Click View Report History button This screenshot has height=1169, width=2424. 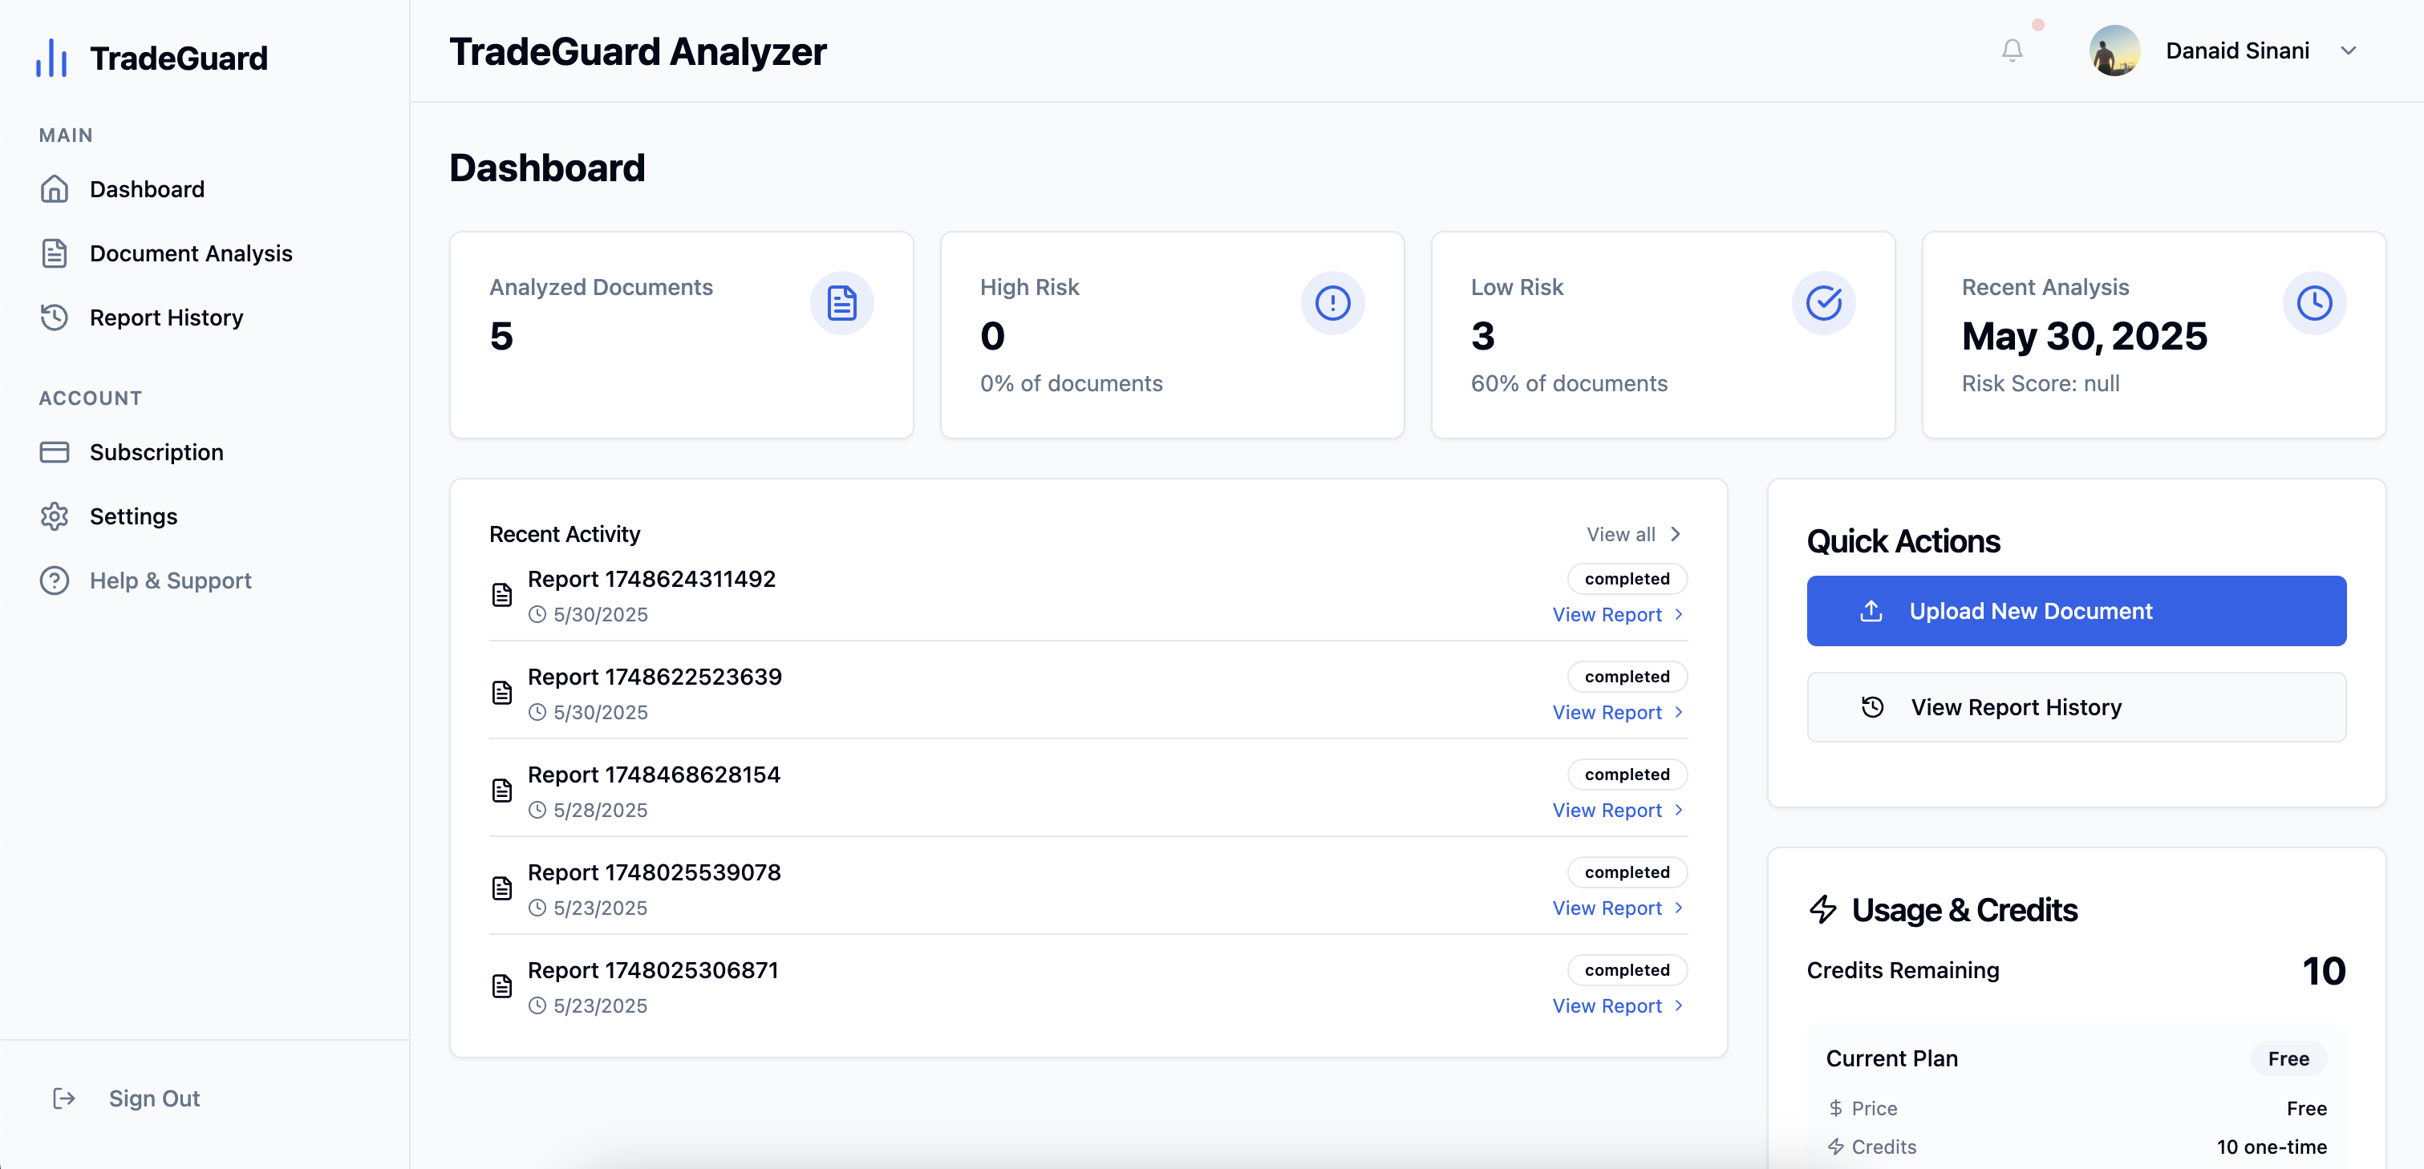(x=2076, y=707)
